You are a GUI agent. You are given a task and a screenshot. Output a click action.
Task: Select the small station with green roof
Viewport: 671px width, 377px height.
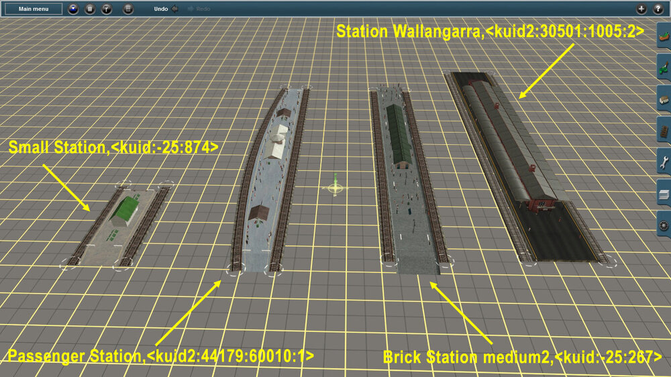tap(124, 212)
